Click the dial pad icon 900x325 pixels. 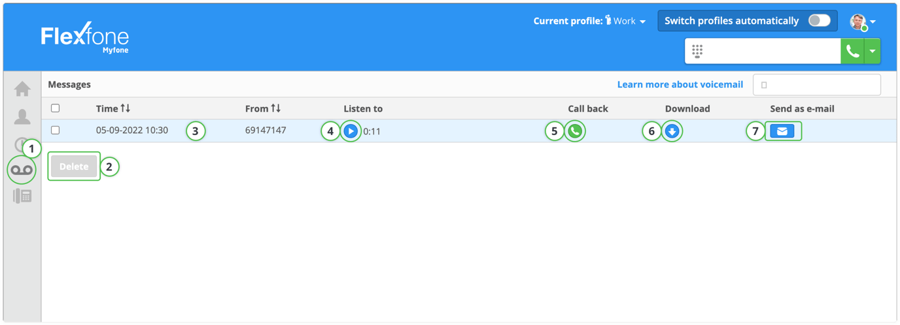(697, 51)
